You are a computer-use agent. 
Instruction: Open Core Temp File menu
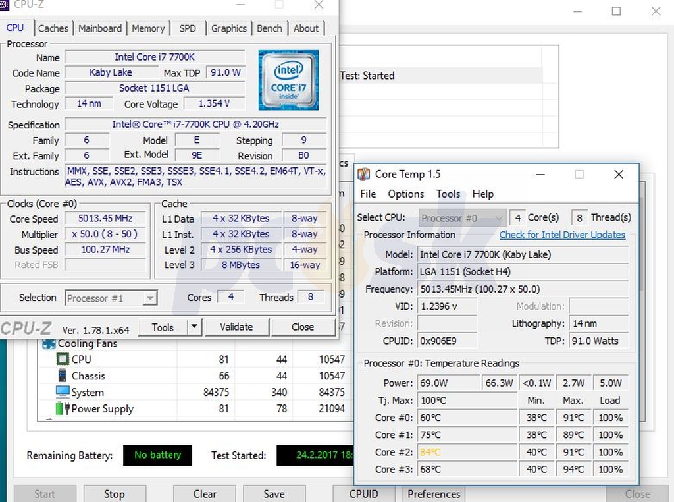pos(368,194)
